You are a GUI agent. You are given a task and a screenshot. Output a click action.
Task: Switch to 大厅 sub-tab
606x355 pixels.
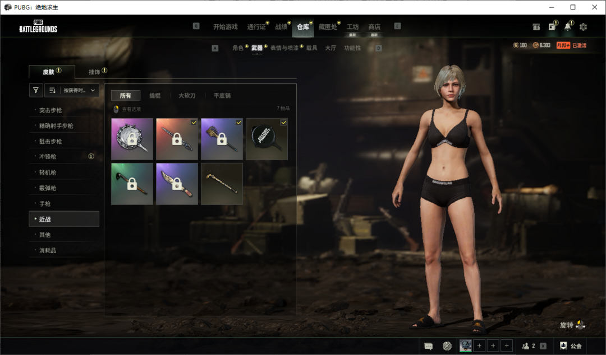330,48
